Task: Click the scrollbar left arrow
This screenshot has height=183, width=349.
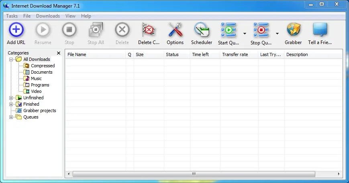Action: point(69,174)
